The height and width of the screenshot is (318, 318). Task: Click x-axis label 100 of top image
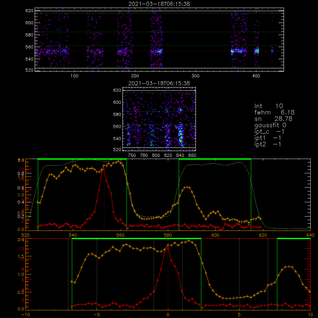(74, 76)
